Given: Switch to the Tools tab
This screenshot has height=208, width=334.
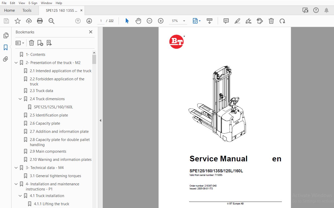Looking at the screenshot, I should (x=27, y=10).
